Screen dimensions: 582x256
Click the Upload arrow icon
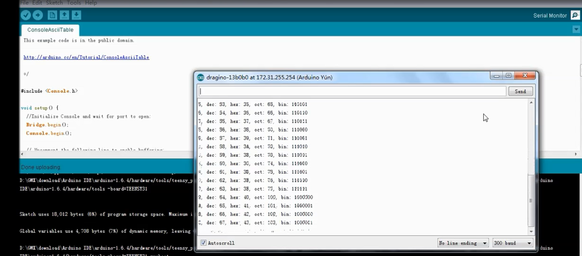[x=37, y=15]
